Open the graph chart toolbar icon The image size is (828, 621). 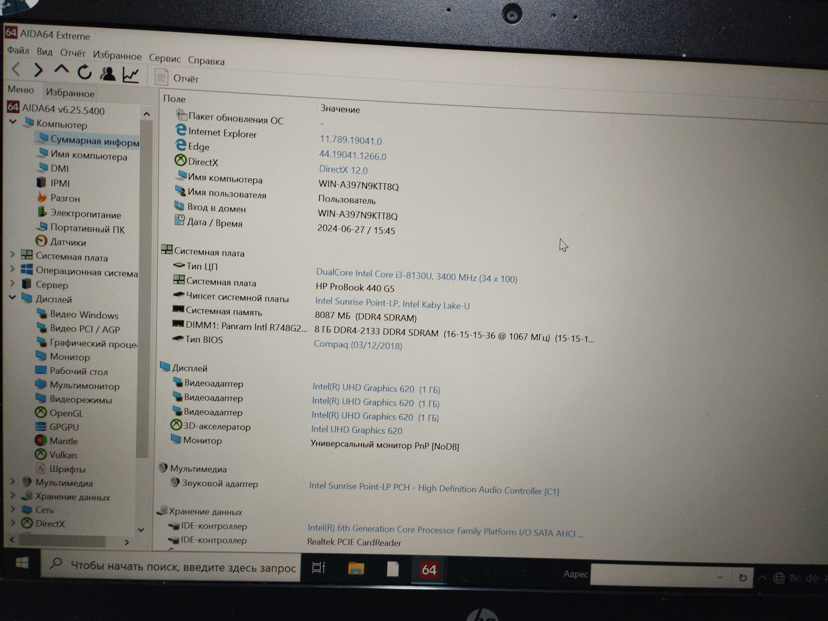(x=131, y=75)
